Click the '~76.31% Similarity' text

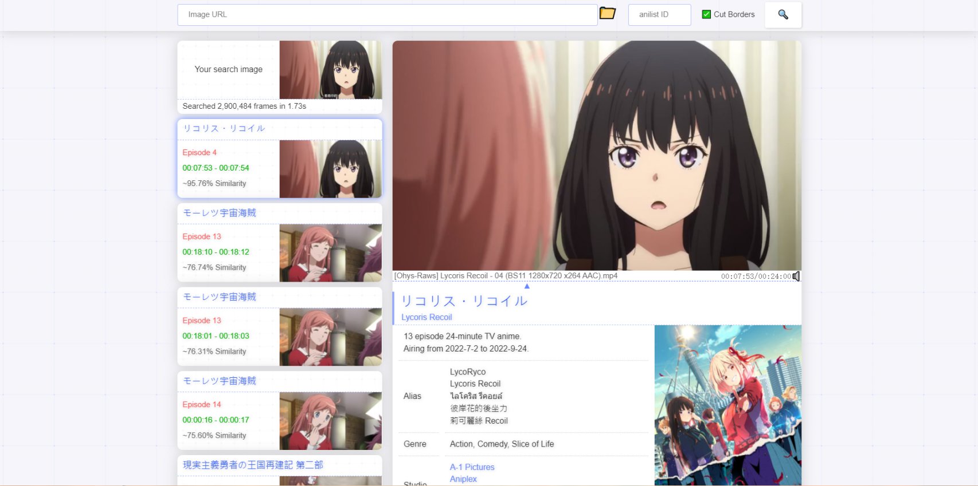214,351
